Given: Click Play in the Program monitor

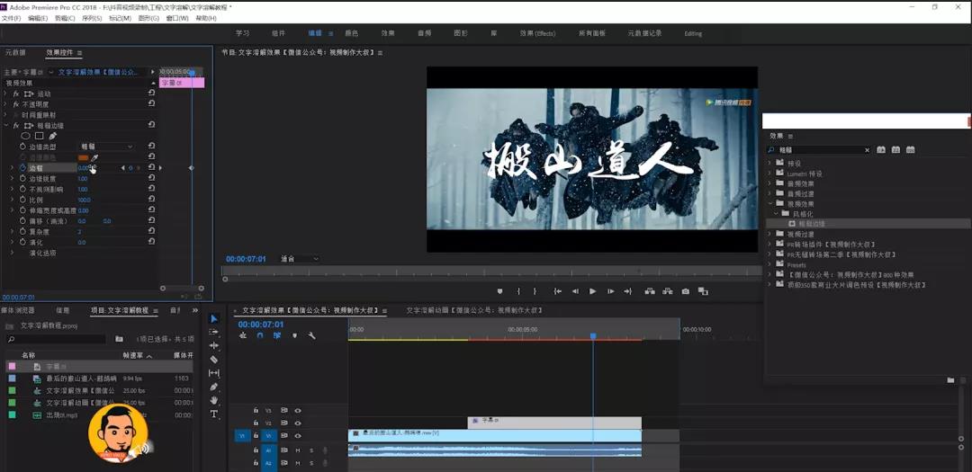Looking at the screenshot, I should point(592,291).
